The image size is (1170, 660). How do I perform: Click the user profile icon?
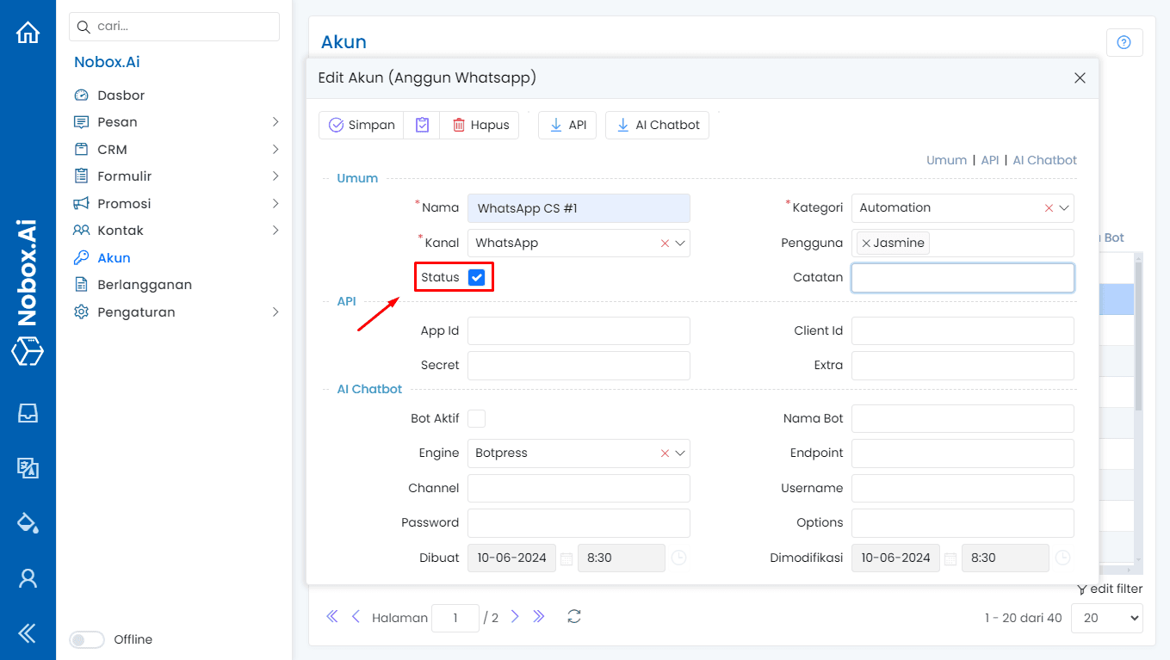(28, 578)
